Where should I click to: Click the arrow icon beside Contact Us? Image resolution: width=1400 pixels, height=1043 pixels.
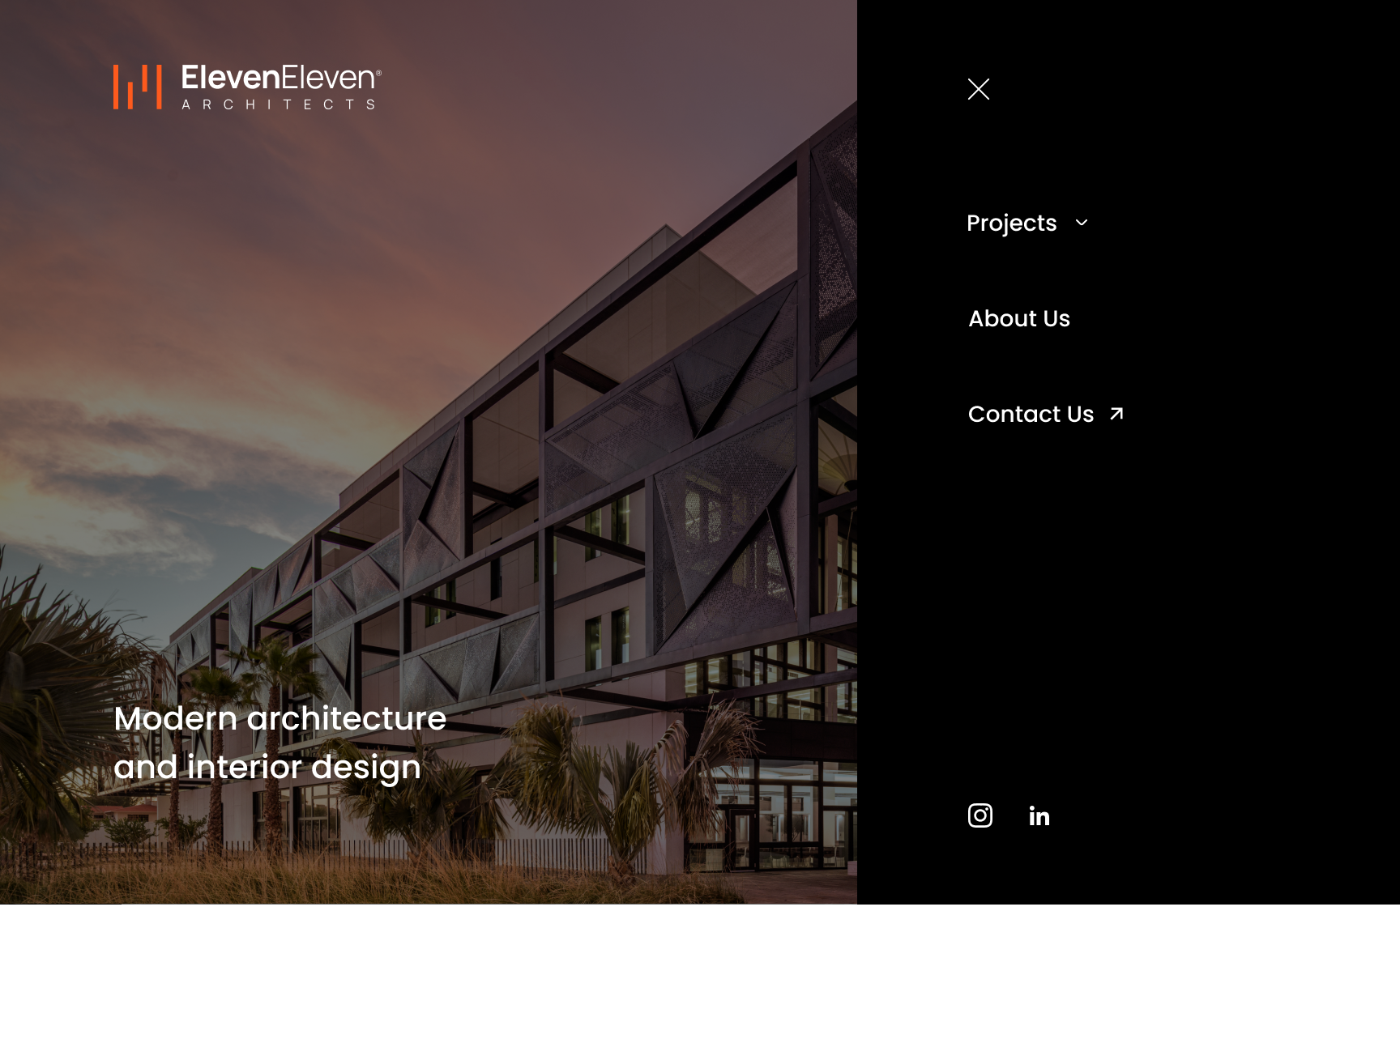coord(1116,414)
